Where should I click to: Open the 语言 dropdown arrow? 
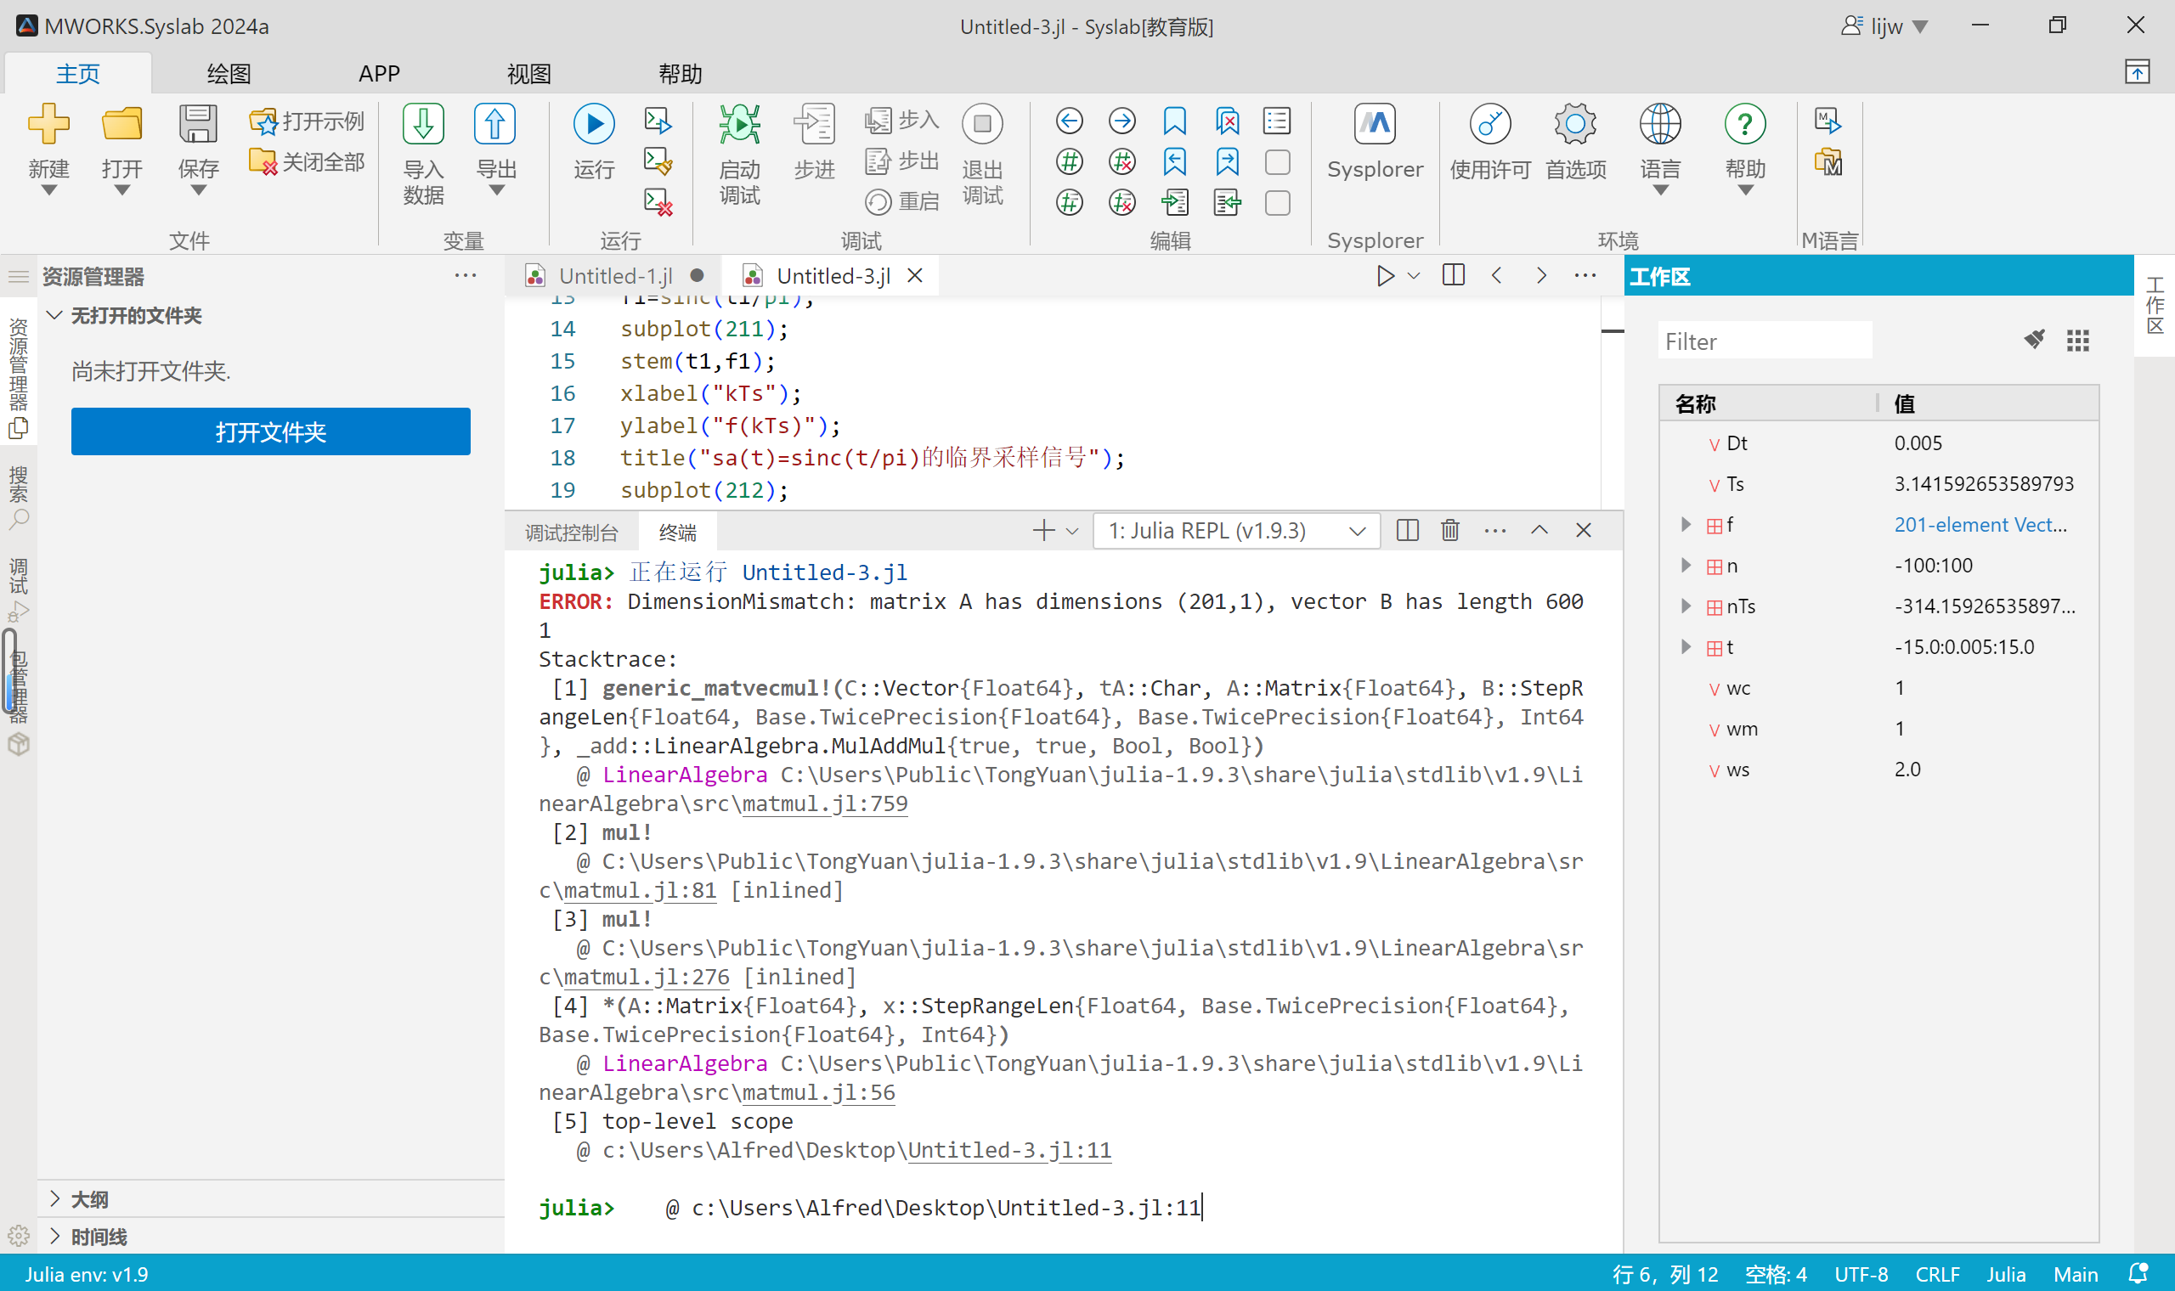(1660, 190)
